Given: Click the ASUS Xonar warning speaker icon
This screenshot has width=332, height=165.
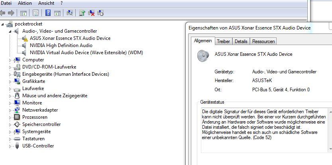Looking at the screenshot, I should tap(25, 38).
